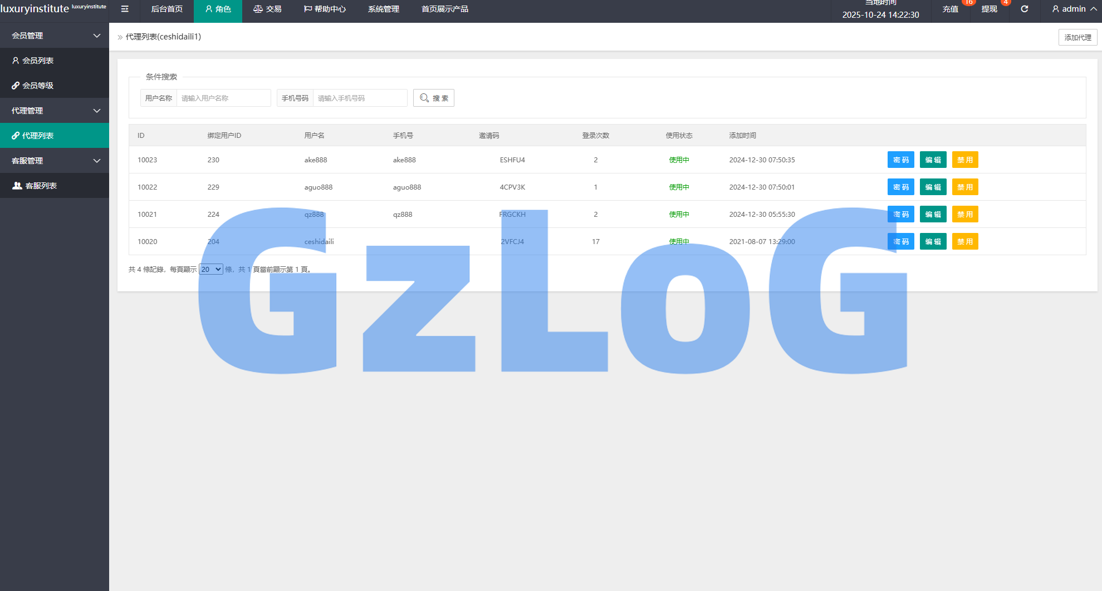Image resolution: width=1102 pixels, height=591 pixels.
Task: Edit agent aguo888 using 编辑 button
Action: pos(933,187)
